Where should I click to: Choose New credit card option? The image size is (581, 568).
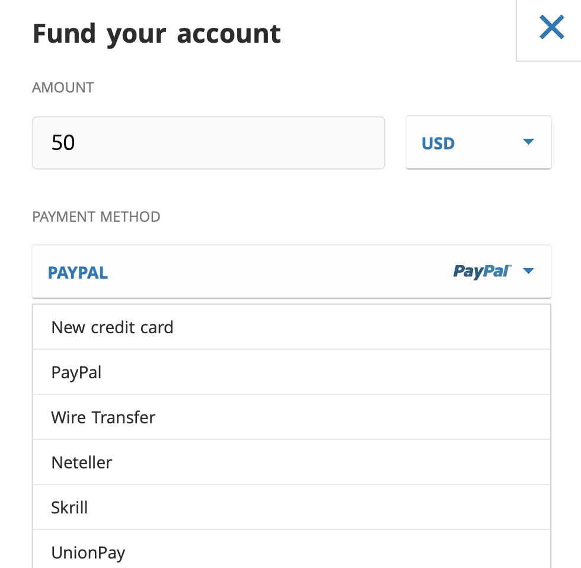(x=292, y=327)
